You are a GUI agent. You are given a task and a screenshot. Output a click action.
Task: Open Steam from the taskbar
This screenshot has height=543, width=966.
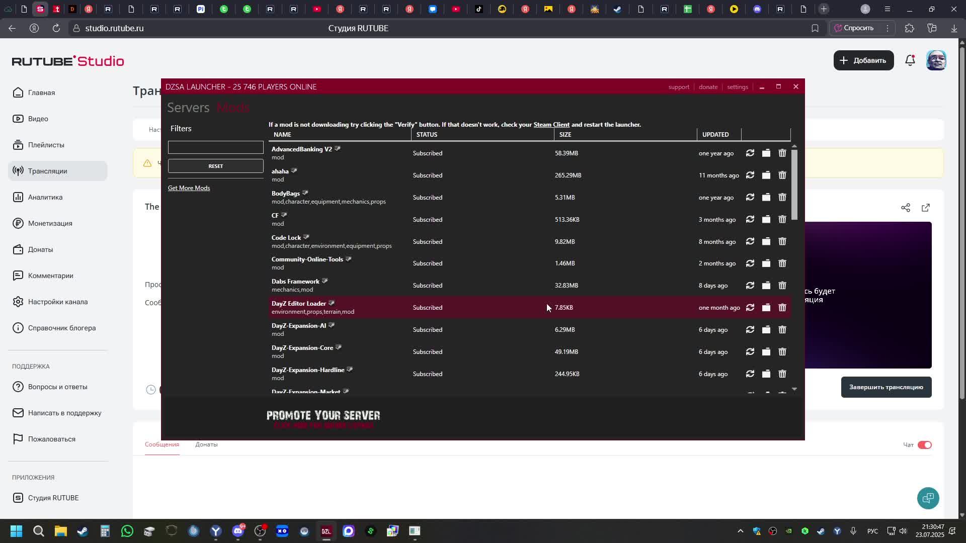pyautogui.click(x=83, y=531)
